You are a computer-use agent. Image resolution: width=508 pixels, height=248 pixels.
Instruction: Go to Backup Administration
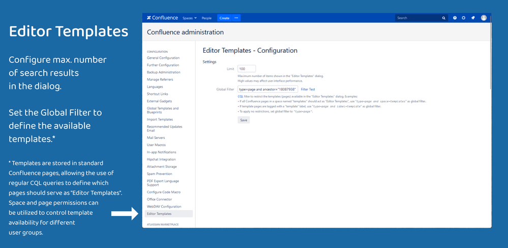point(163,73)
